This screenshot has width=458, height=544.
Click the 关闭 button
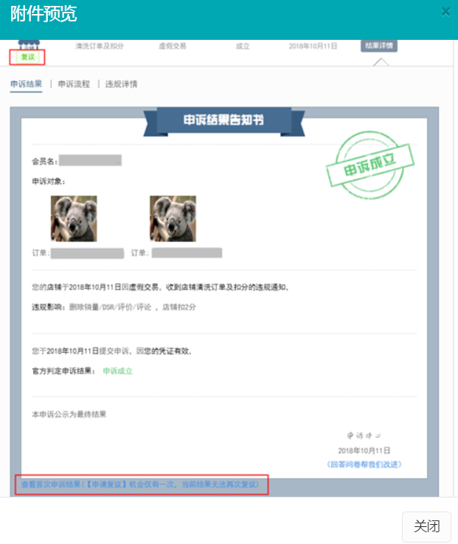(x=426, y=526)
